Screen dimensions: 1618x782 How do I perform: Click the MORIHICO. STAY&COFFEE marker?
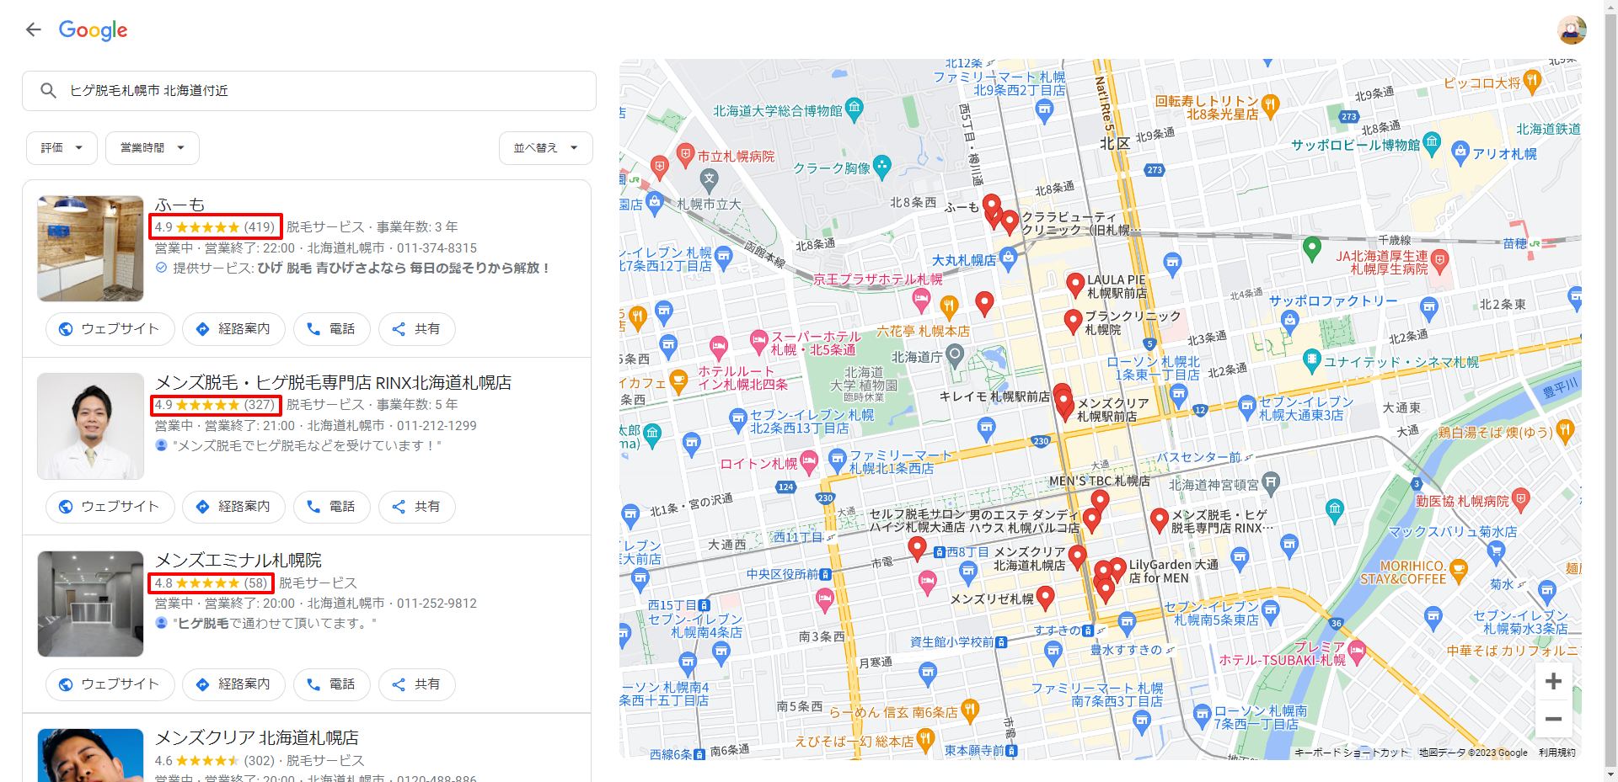[x=1458, y=572]
